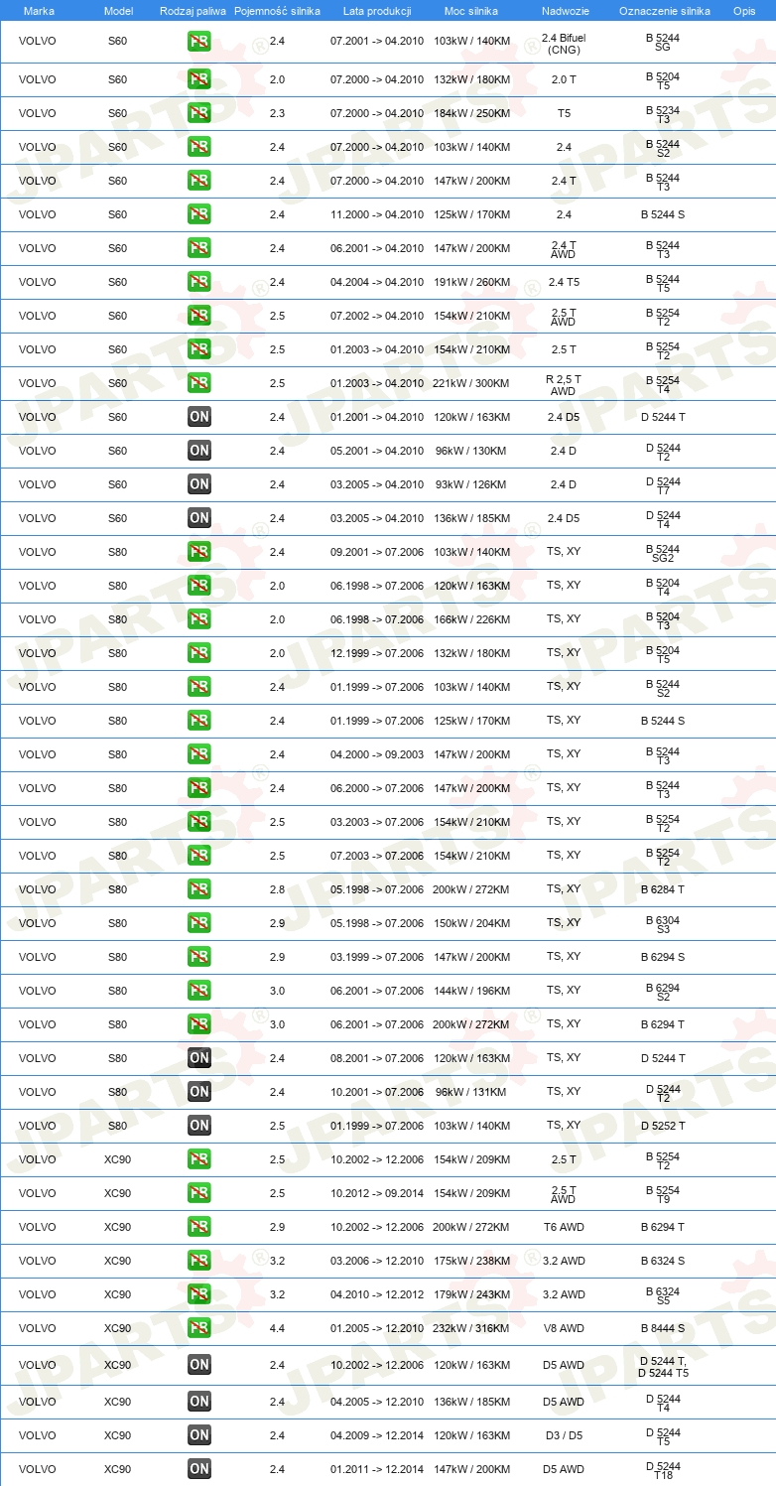Screen dimensions: 776x1486
Task: Click the Marka column header
Action: pyautogui.click(x=39, y=10)
